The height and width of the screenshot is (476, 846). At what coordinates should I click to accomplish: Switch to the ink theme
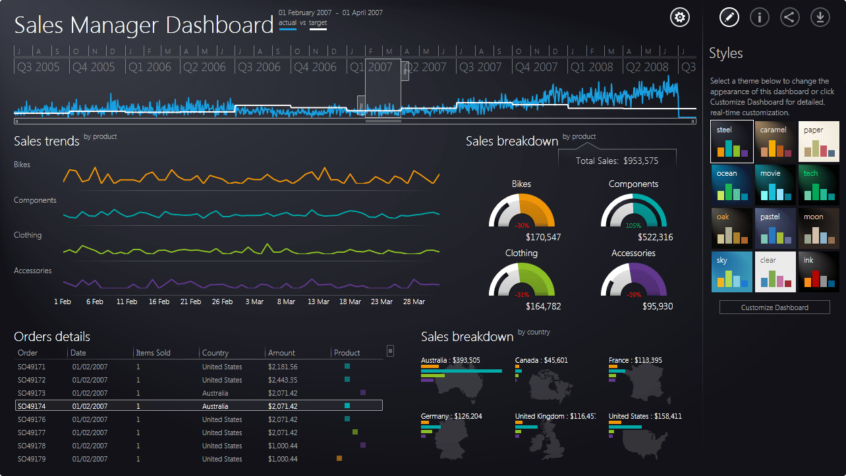pos(819,272)
